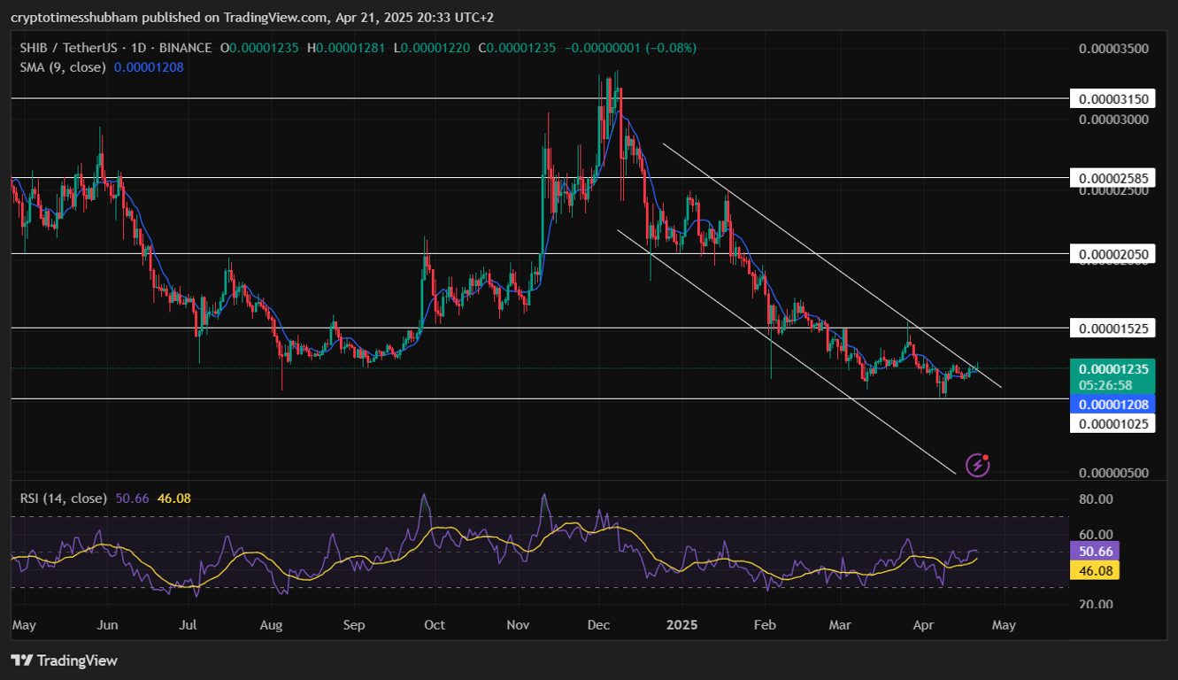Click the 0.00001525 price level label
Viewport: 1178px width, 680px height.
coord(1113,328)
